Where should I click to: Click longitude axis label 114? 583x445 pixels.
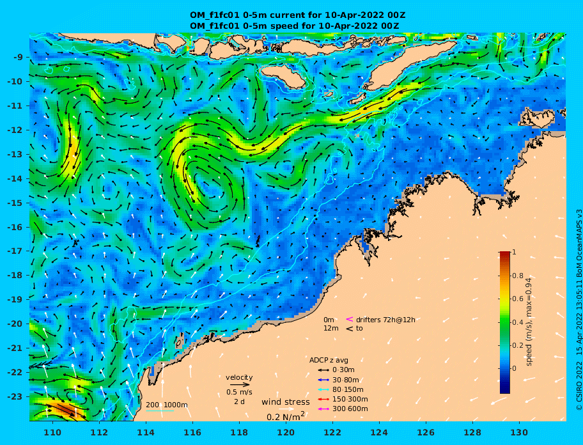(x=146, y=432)
